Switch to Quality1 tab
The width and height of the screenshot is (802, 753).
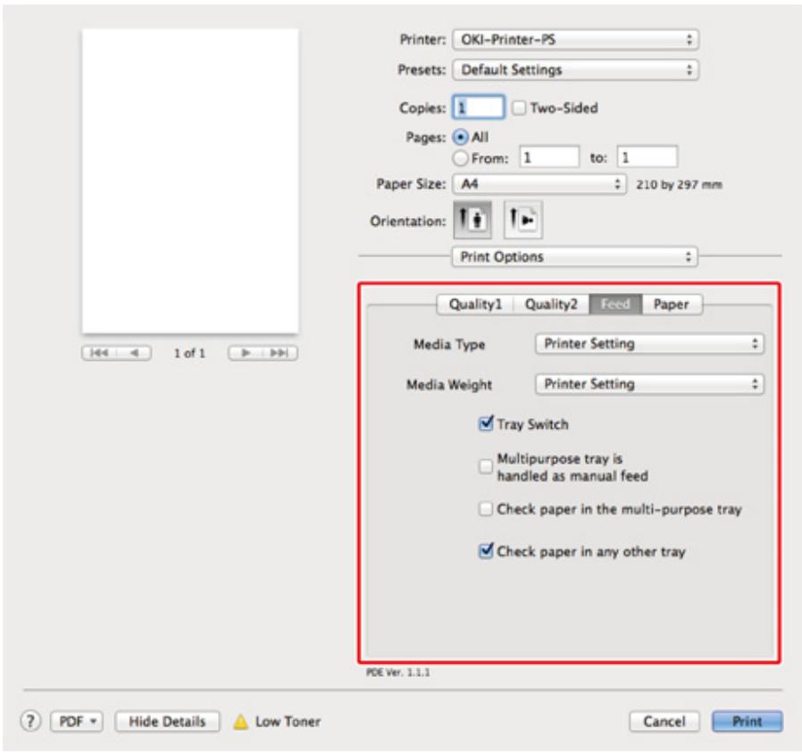click(475, 305)
